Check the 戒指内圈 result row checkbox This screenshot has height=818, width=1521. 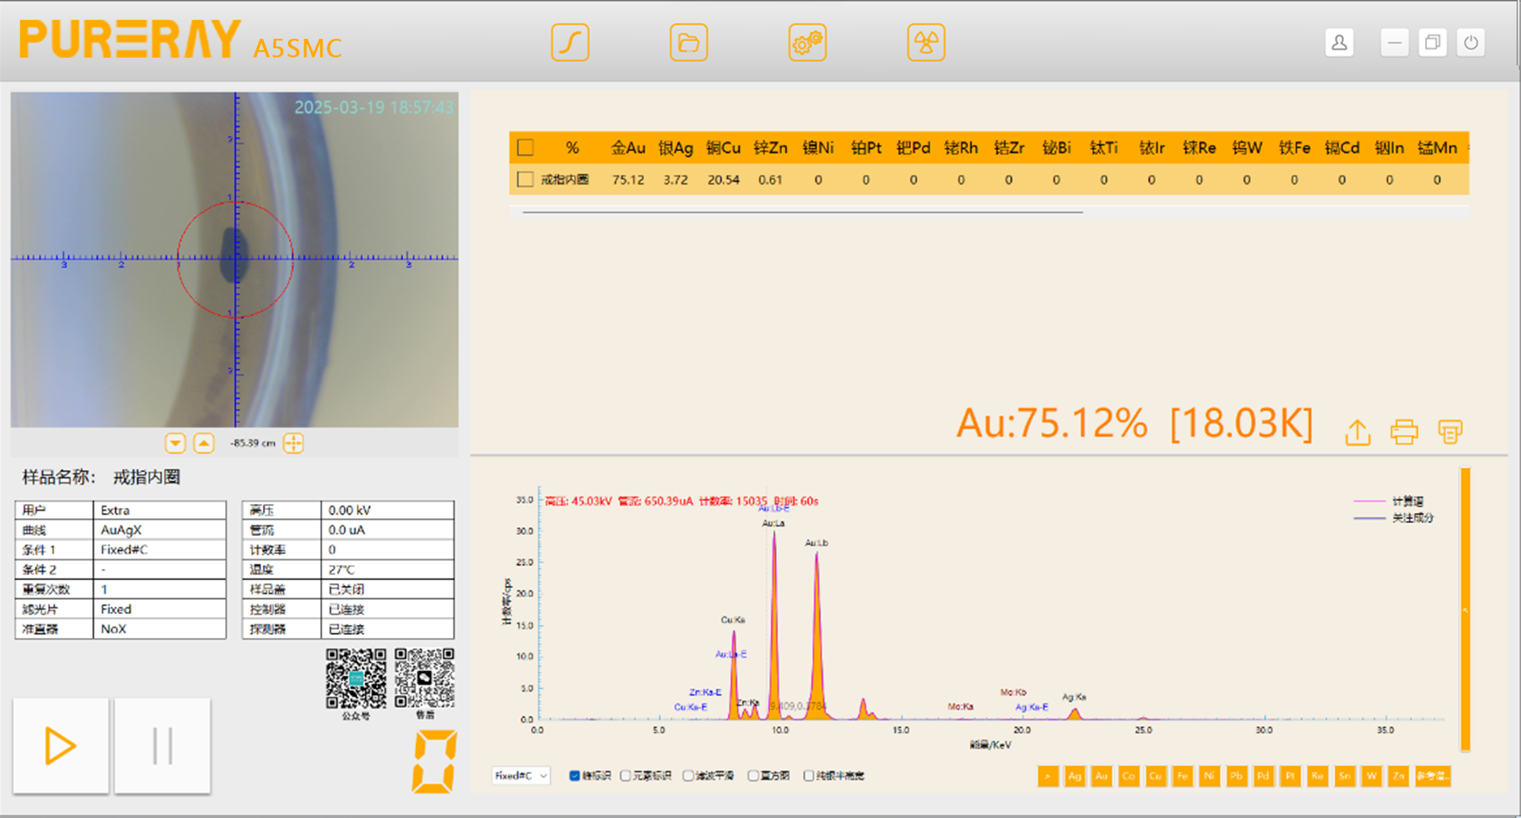pyautogui.click(x=525, y=179)
